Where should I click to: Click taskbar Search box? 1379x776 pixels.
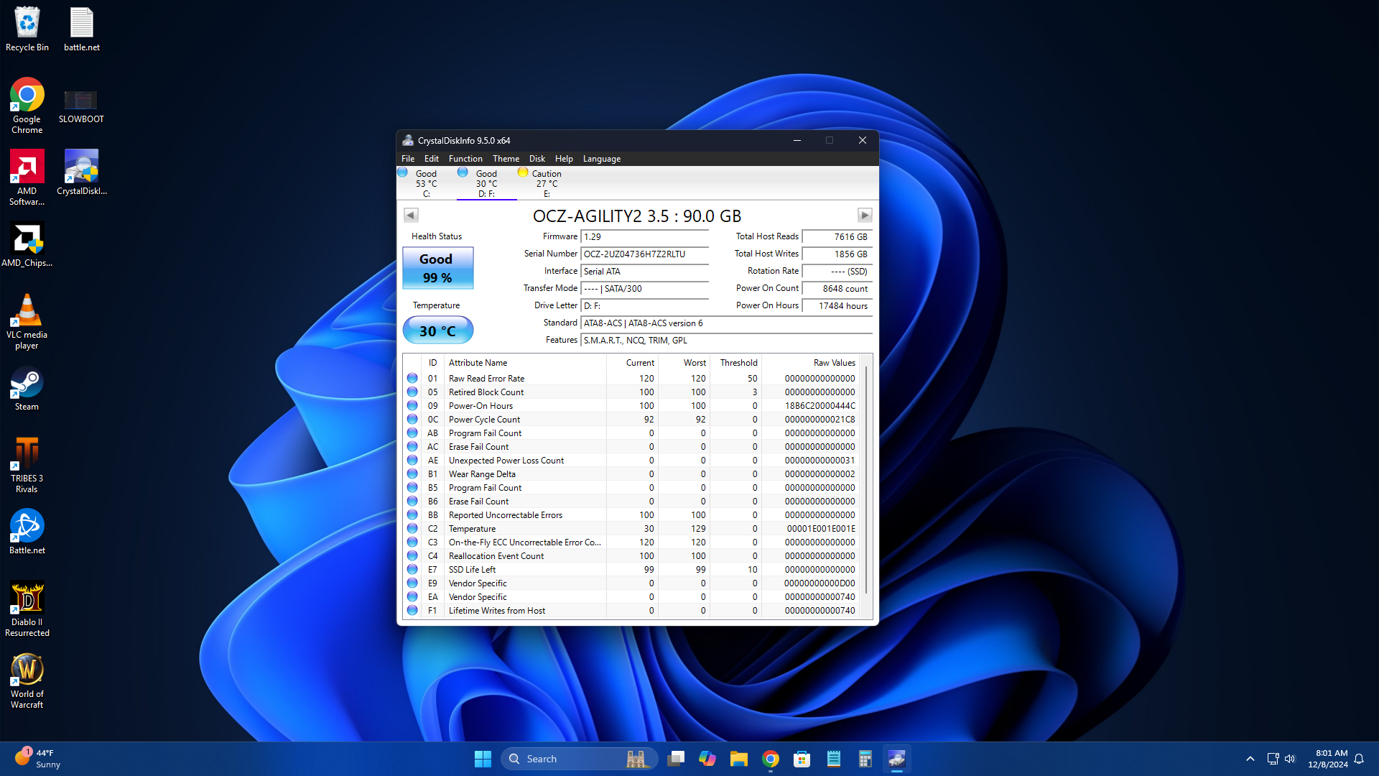click(579, 759)
